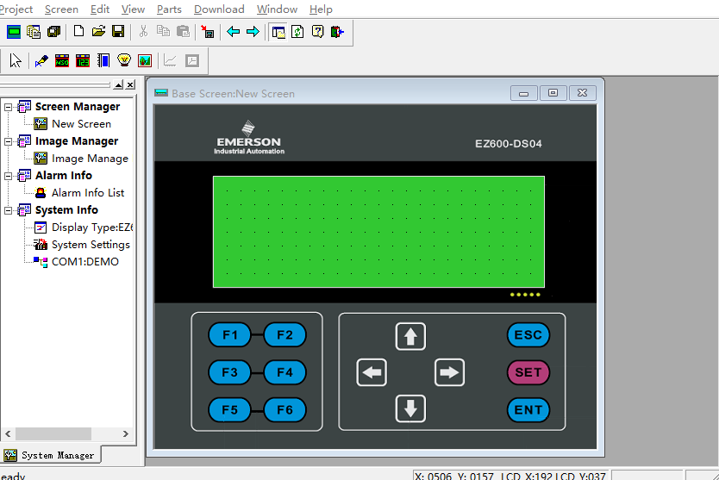
Task: Click the cyan right arrow next screen icon
Action: point(253,32)
